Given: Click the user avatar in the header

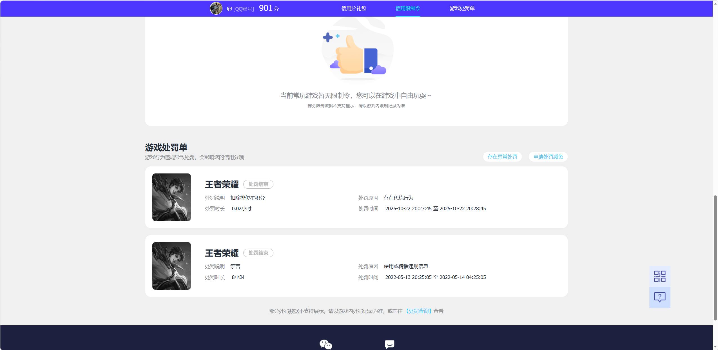Looking at the screenshot, I should [x=216, y=8].
